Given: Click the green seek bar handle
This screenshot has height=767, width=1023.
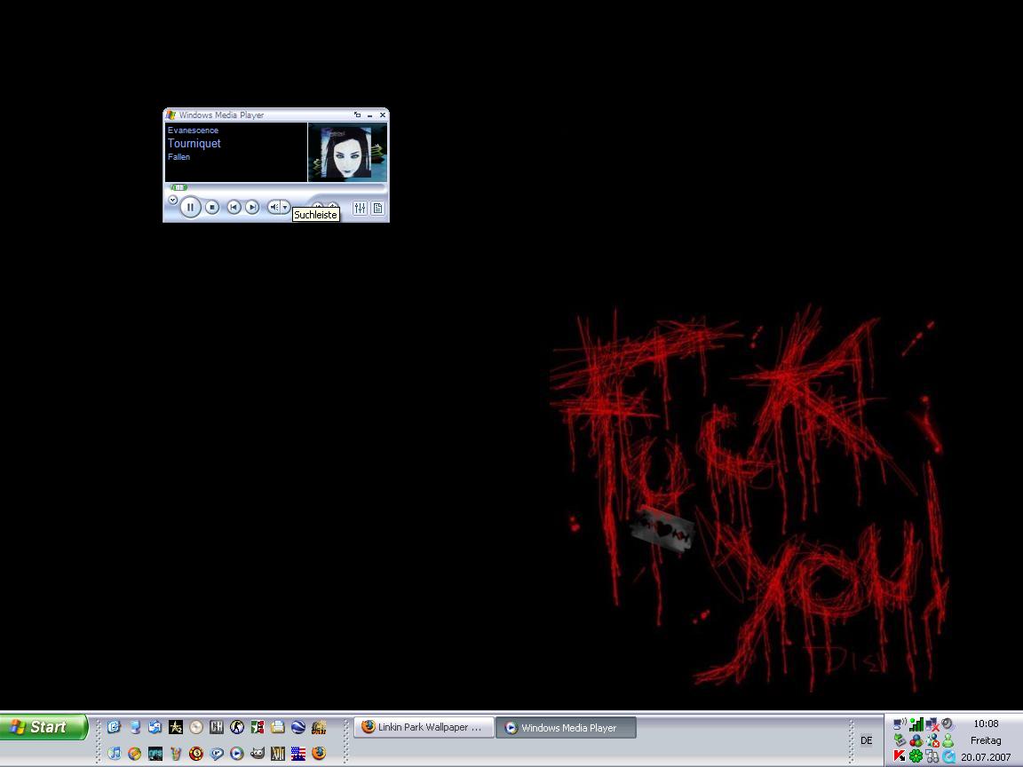Looking at the screenshot, I should pyautogui.click(x=178, y=187).
